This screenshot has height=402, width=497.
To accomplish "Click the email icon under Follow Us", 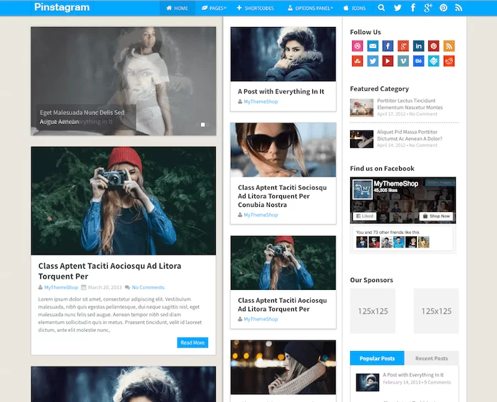I will point(373,46).
